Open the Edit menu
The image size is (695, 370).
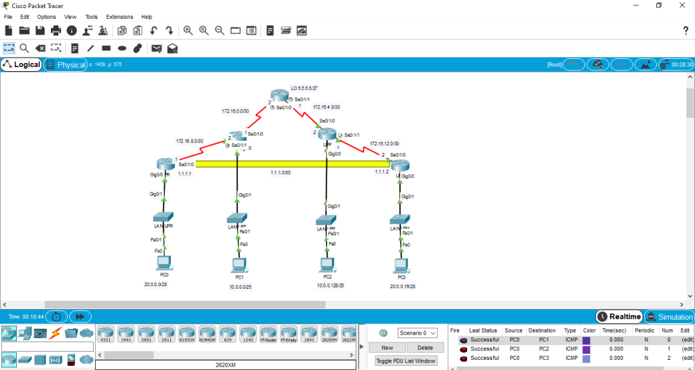click(24, 17)
